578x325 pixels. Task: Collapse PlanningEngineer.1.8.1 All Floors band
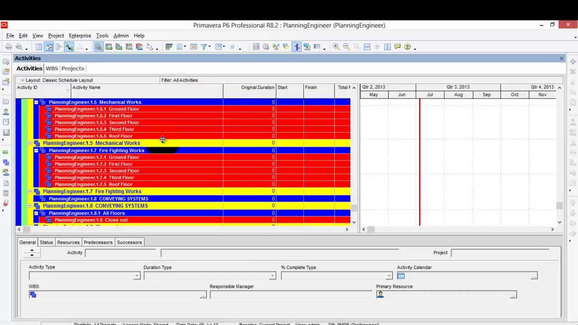coord(36,213)
